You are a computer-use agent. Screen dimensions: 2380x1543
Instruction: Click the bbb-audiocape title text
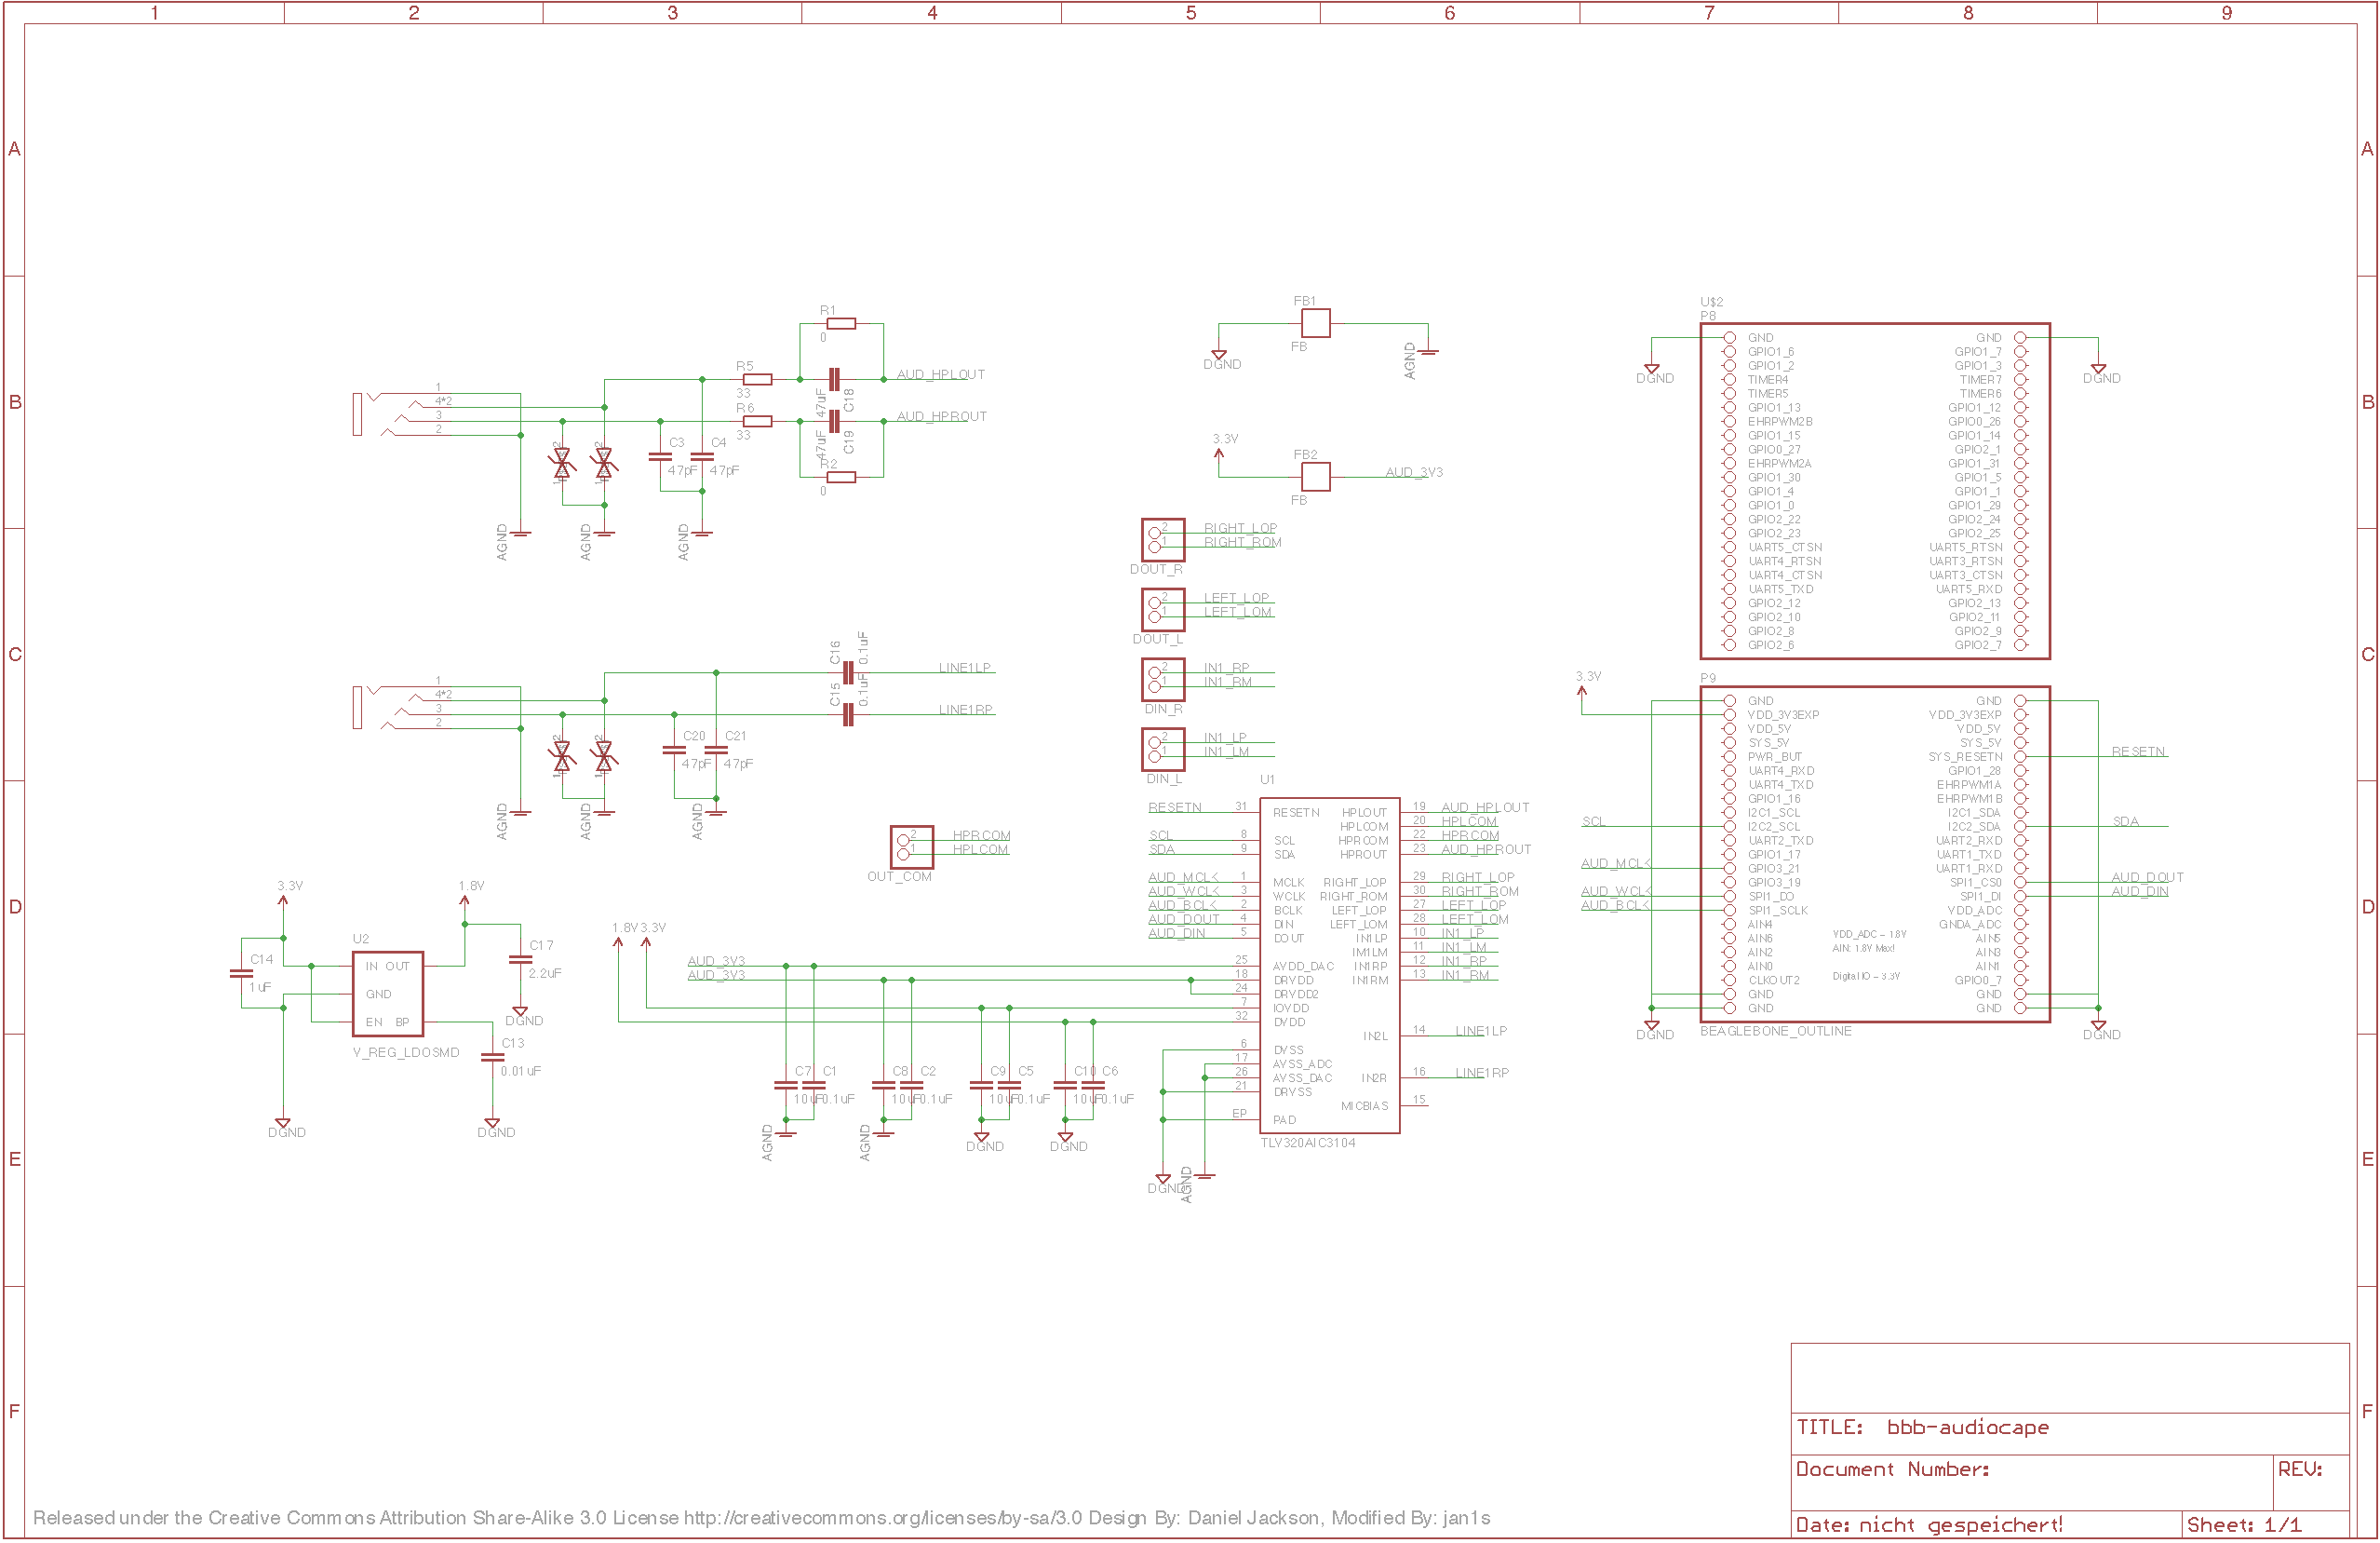(1967, 1428)
